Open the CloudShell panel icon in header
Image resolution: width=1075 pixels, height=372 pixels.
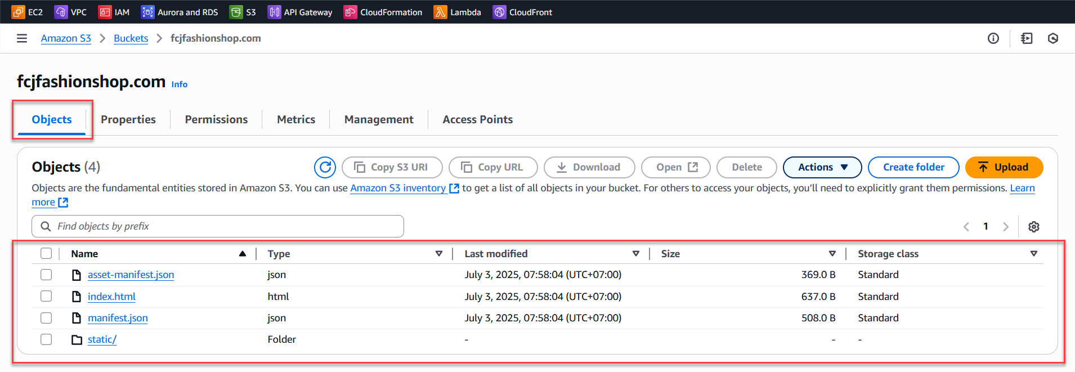1027,38
